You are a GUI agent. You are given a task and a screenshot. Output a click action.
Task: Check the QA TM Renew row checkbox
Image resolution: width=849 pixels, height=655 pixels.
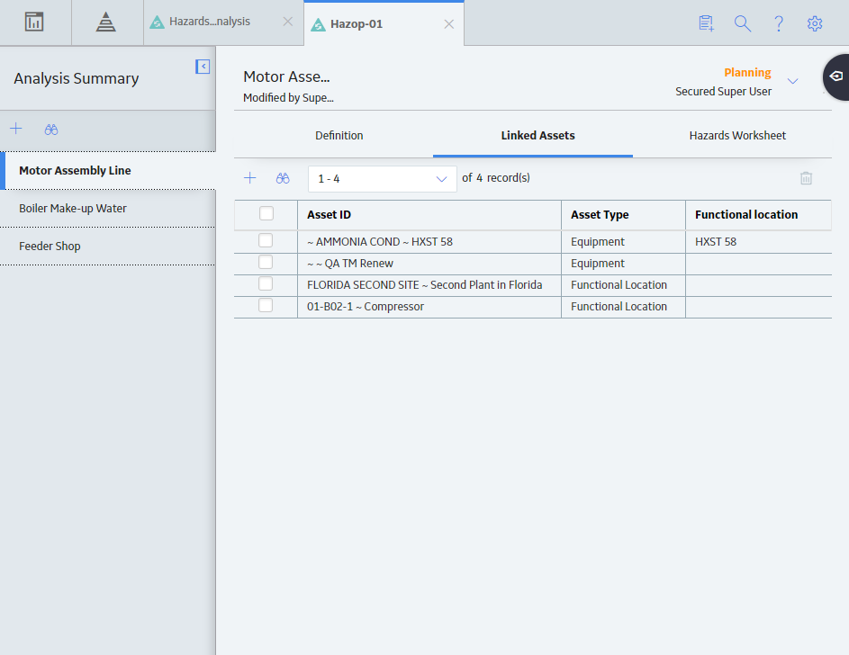pos(266,263)
